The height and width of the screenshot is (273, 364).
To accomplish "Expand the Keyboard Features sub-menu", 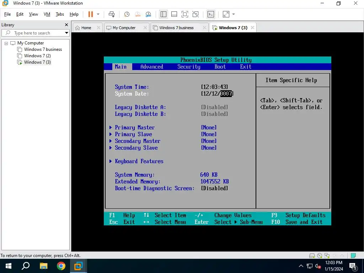I will [139, 161].
